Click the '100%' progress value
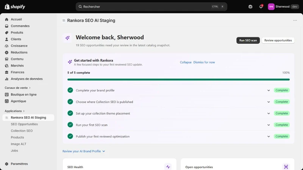The image size is (303, 170). tap(286, 73)
